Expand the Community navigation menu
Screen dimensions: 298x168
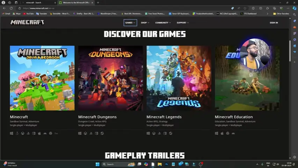(x=163, y=23)
